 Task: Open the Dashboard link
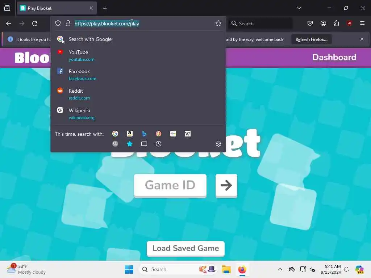point(334,57)
